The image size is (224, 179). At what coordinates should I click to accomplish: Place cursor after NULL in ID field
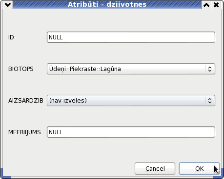pyautogui.click(x=63, y=37)
